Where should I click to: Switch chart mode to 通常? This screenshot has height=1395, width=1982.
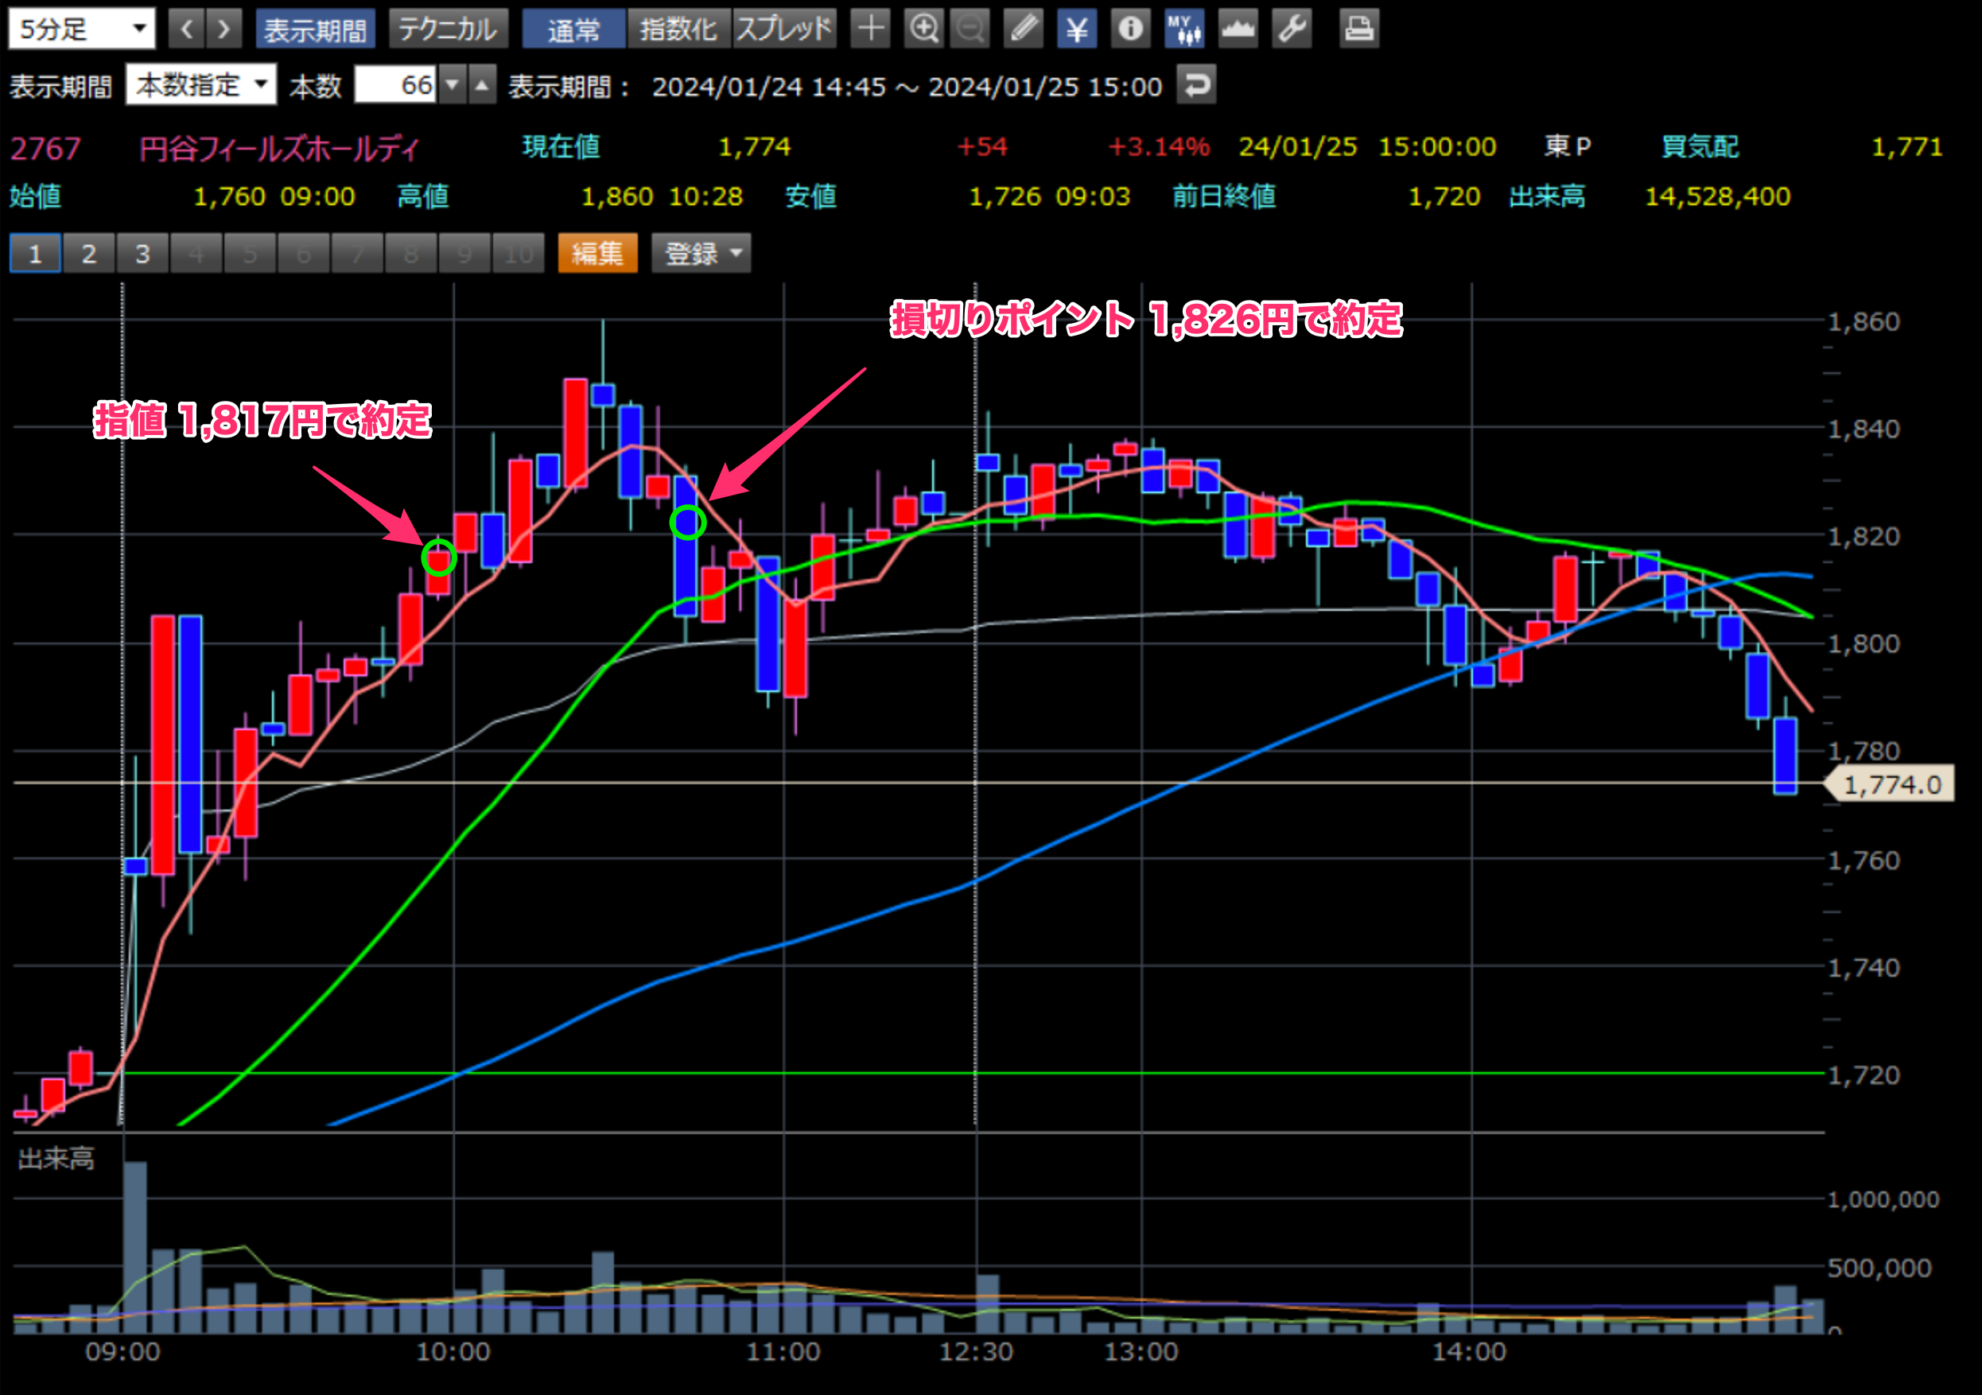coord(573,29)
